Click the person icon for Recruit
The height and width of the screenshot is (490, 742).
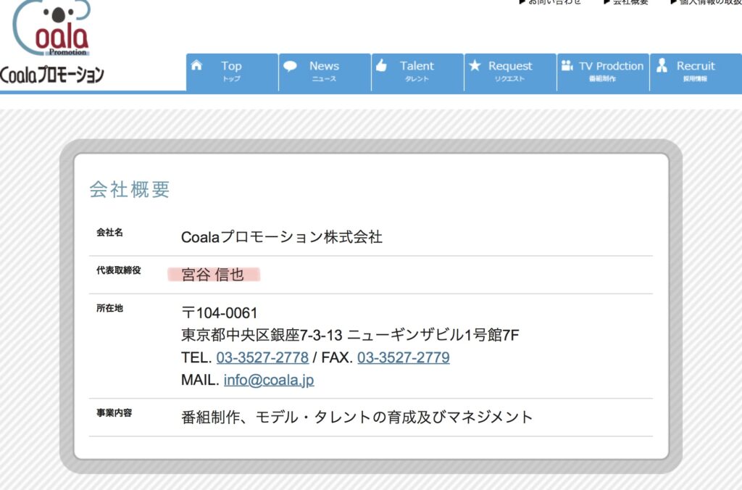point(662,65)
